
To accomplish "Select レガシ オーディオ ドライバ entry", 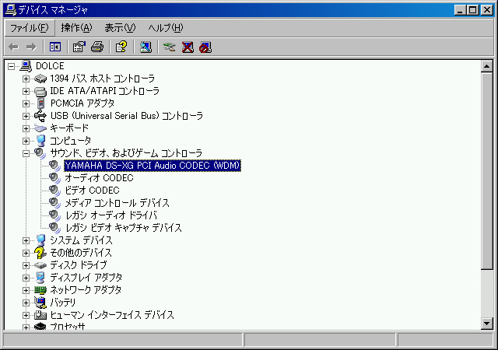I will tap(111, 215).
